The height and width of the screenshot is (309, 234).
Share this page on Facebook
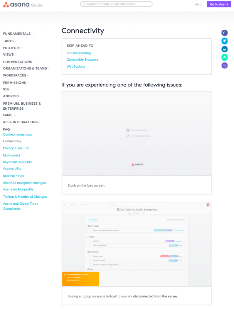pos(224,33)
